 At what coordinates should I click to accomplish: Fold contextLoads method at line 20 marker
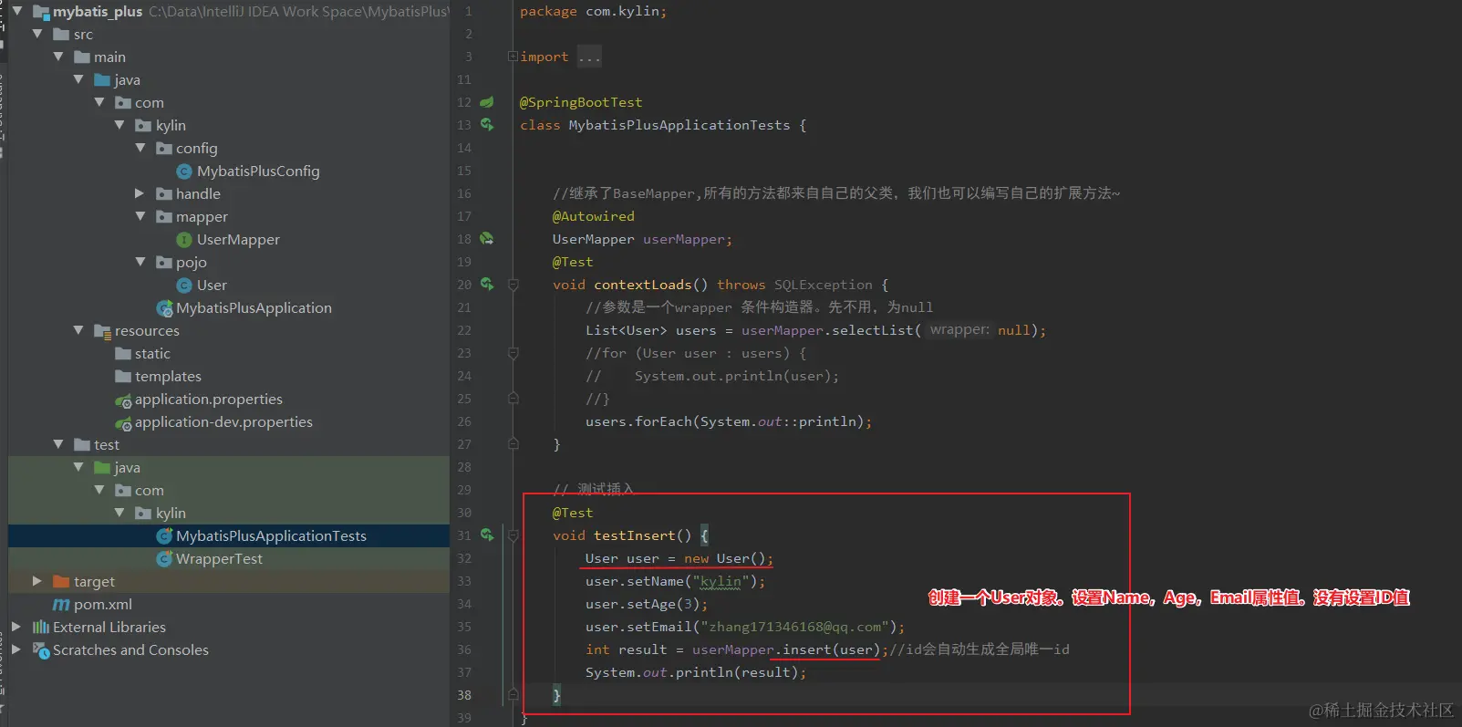pos(513,285)
